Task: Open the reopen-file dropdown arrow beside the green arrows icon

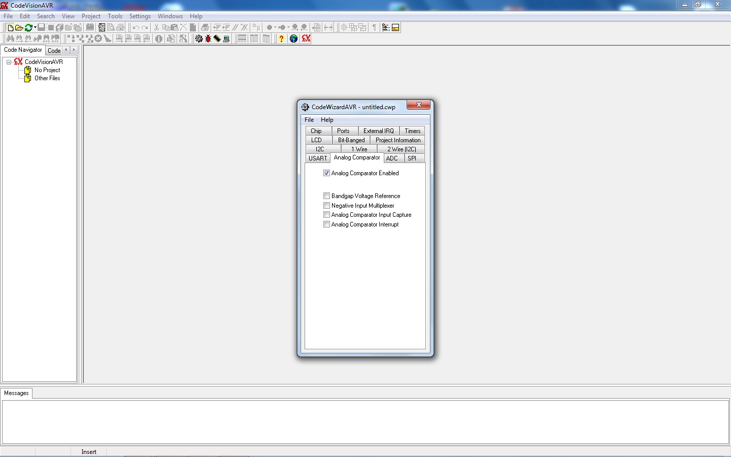Action: tap(35, 27)
